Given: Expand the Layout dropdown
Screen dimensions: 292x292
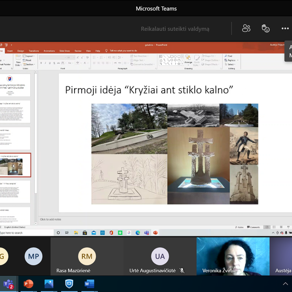Looking at the screenshot, I should click(29, 56).
